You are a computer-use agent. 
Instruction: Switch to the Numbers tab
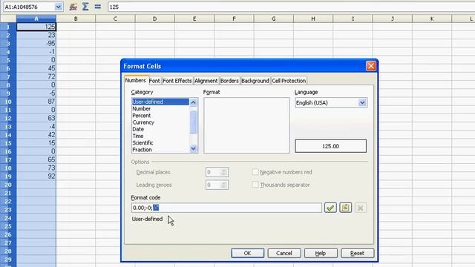[135, 80]
